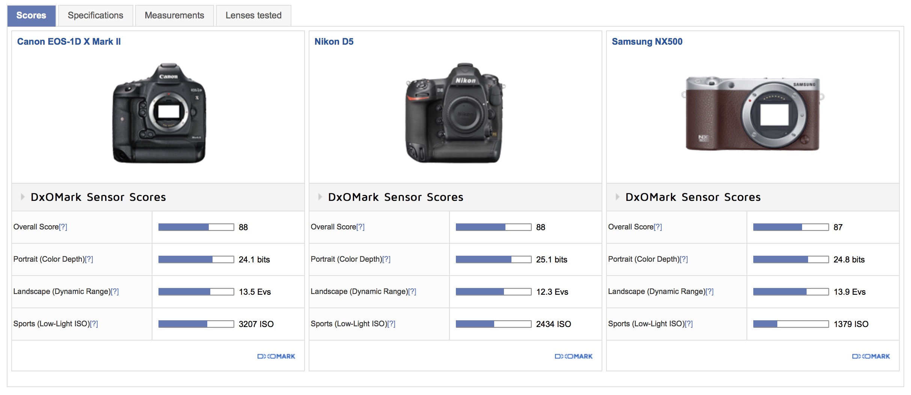The height and width of the screenshot is (395, 911).
Task: Collapse Canon's DxOMark Sensor Scores triangle
Action: (23, 197)
